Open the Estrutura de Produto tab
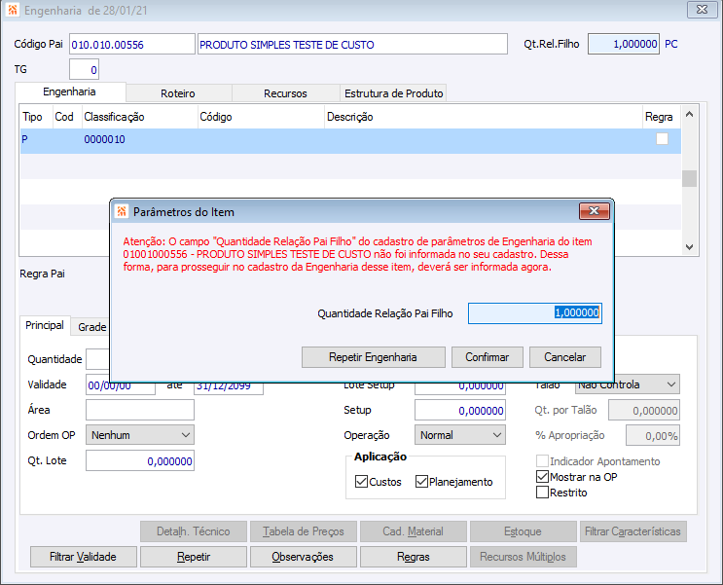Image resolution: width=723 pixels, height=585 pixels. (393, 93)
